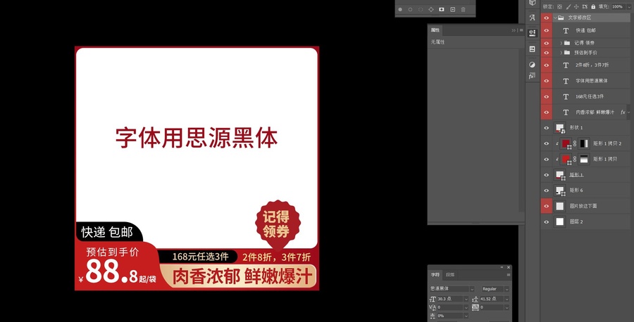Image resolution: width=634 pixels, height=322 pixels.
Task: Click the create new item plus icon
Action: [x=452, y=9]
